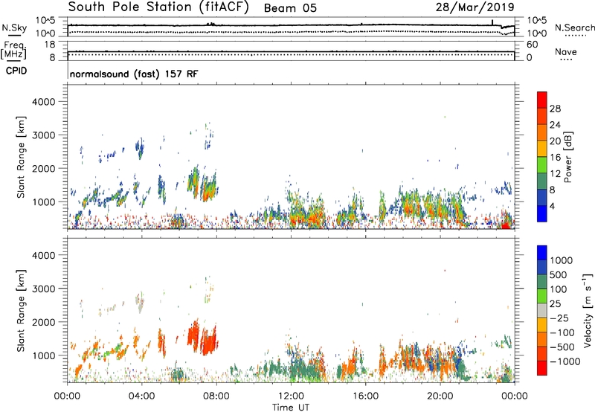
Task: Click the date '28/Mar/2019'
Action: click(475, 7)
